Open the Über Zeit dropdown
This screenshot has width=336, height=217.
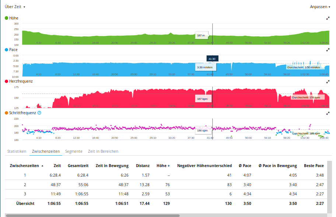tap(15, 7)
